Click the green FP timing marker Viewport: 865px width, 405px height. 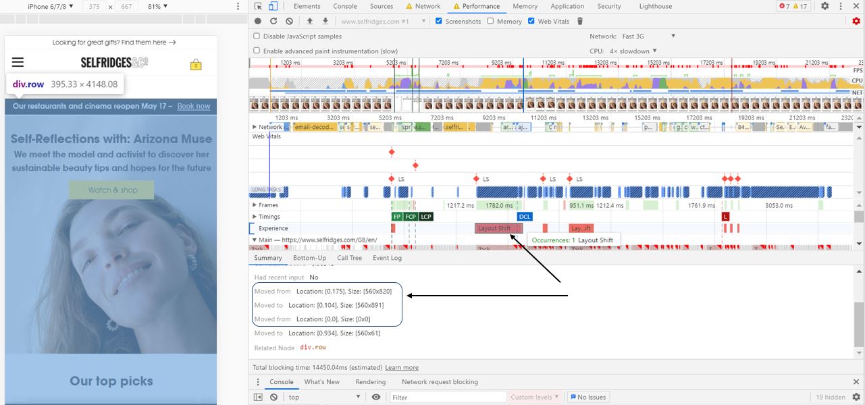coord(397,217)
